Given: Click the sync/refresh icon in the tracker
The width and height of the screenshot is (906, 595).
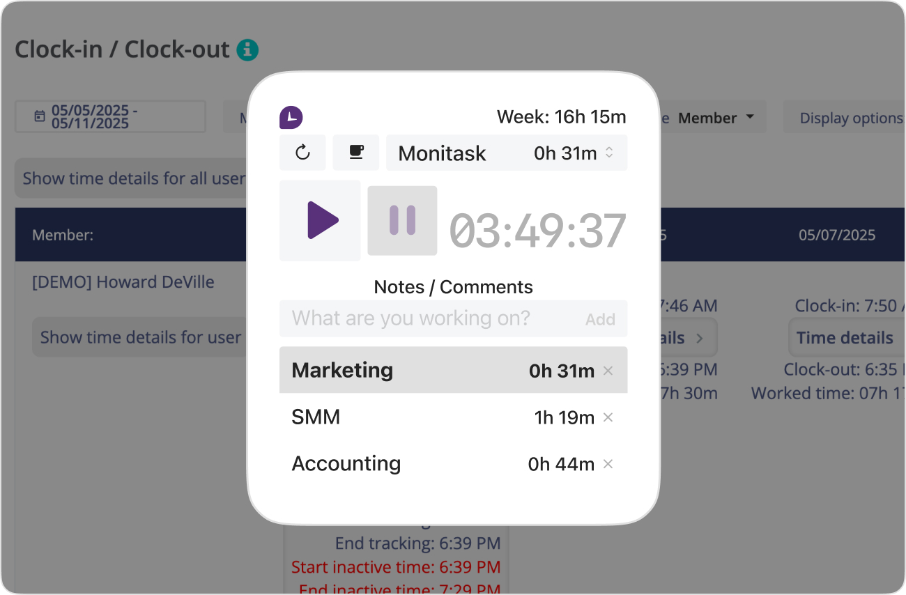Looking at the screenshot, I should coord(302,152).
